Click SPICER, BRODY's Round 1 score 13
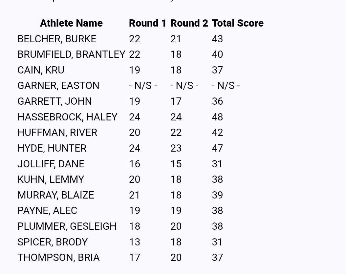 (135, 242)
